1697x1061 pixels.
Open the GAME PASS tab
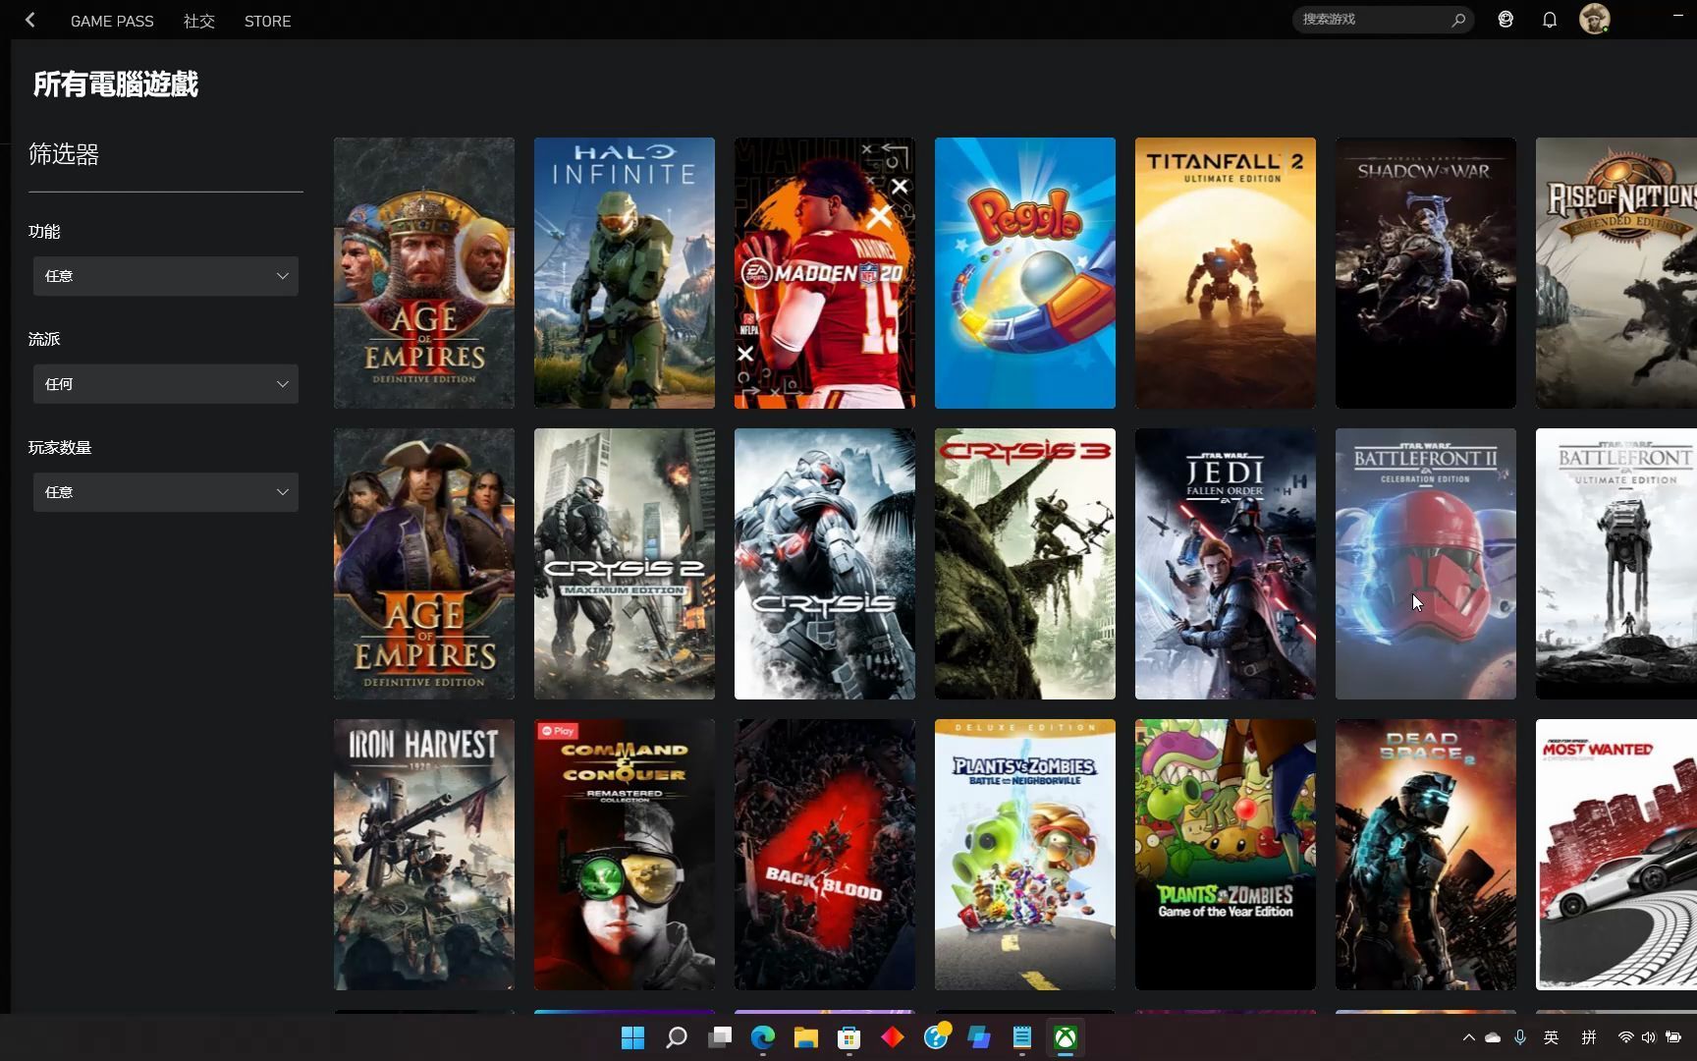112,21
